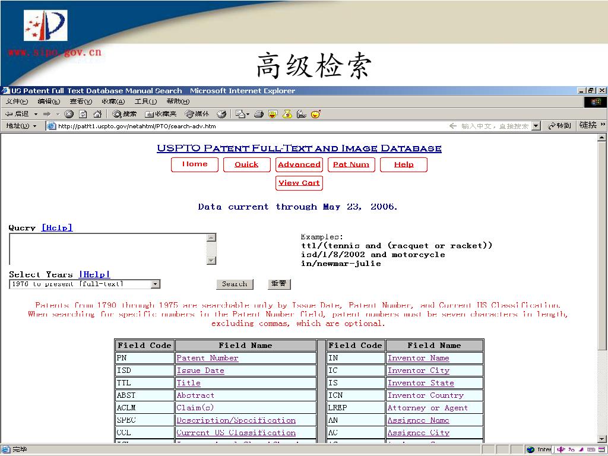
Task: Click the red Help navigation button
Action: (404, 164)
